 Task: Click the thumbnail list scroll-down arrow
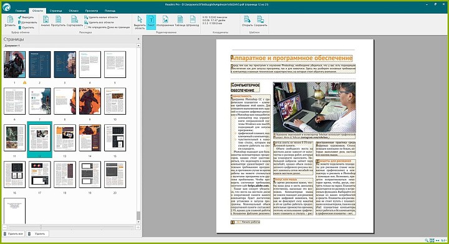pos(138,222)
